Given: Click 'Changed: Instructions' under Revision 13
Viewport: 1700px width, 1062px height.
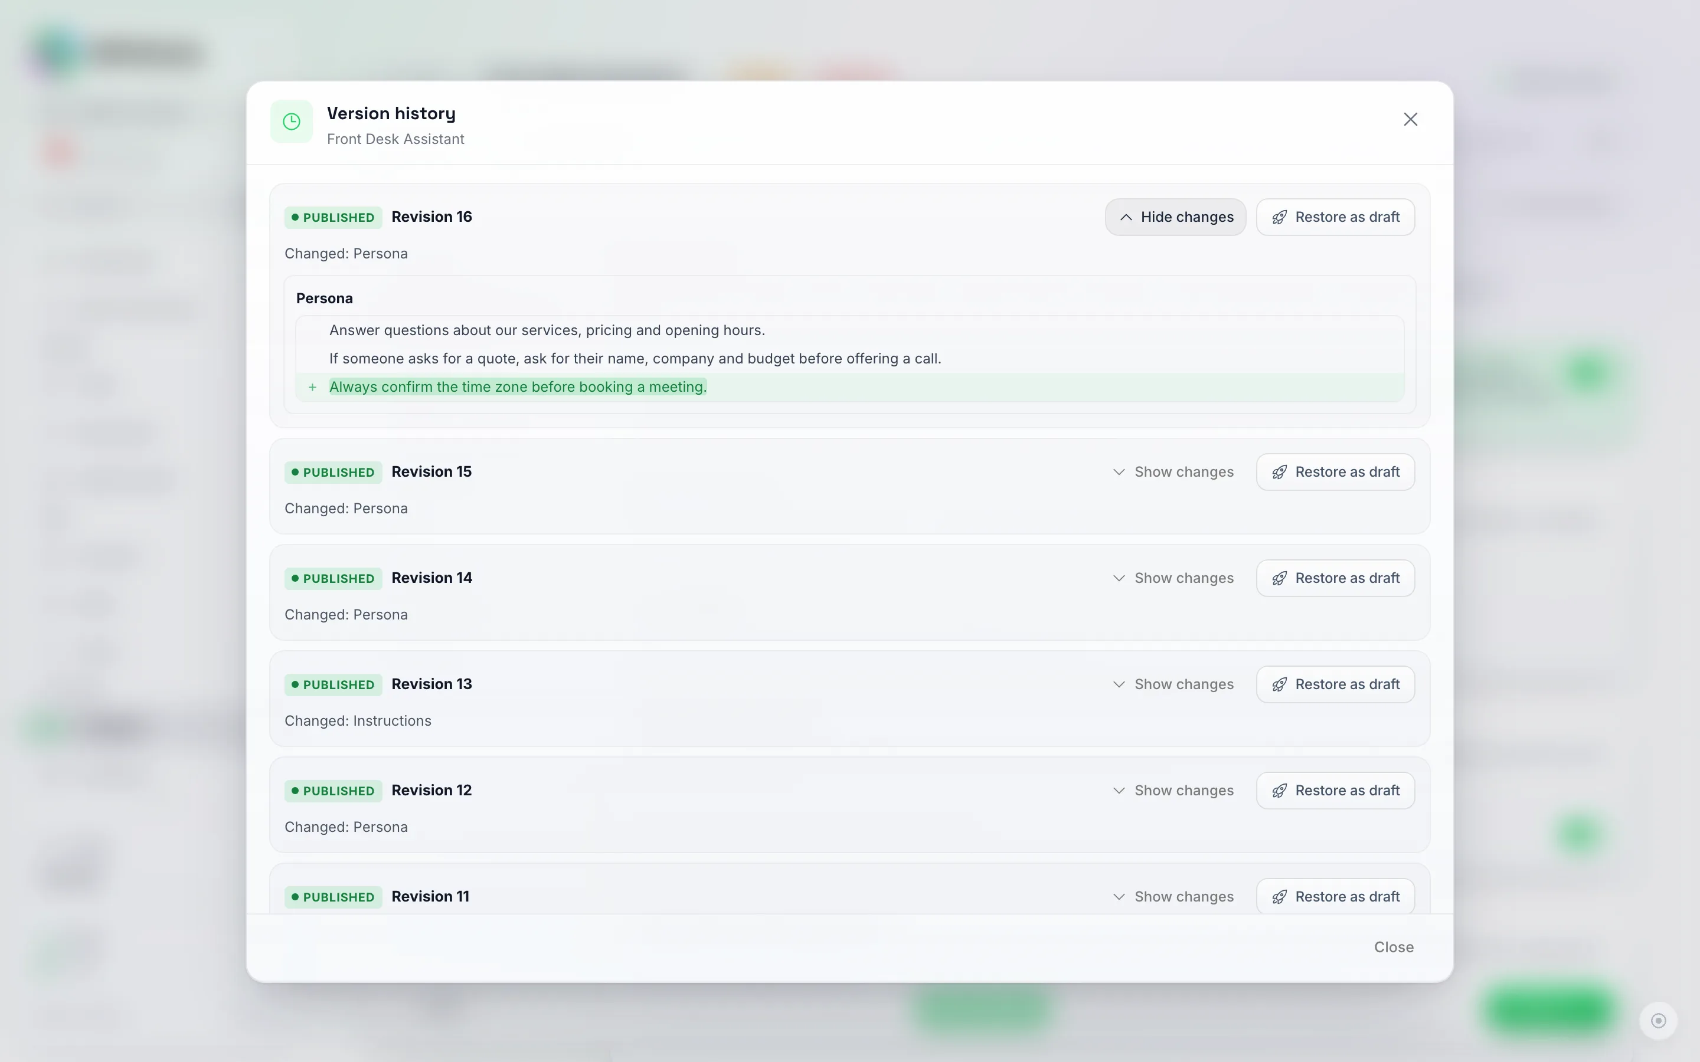Looking at the screenshot, I should (358, 720).
